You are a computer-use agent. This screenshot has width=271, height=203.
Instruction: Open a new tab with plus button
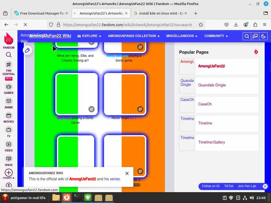coord(196,13)
